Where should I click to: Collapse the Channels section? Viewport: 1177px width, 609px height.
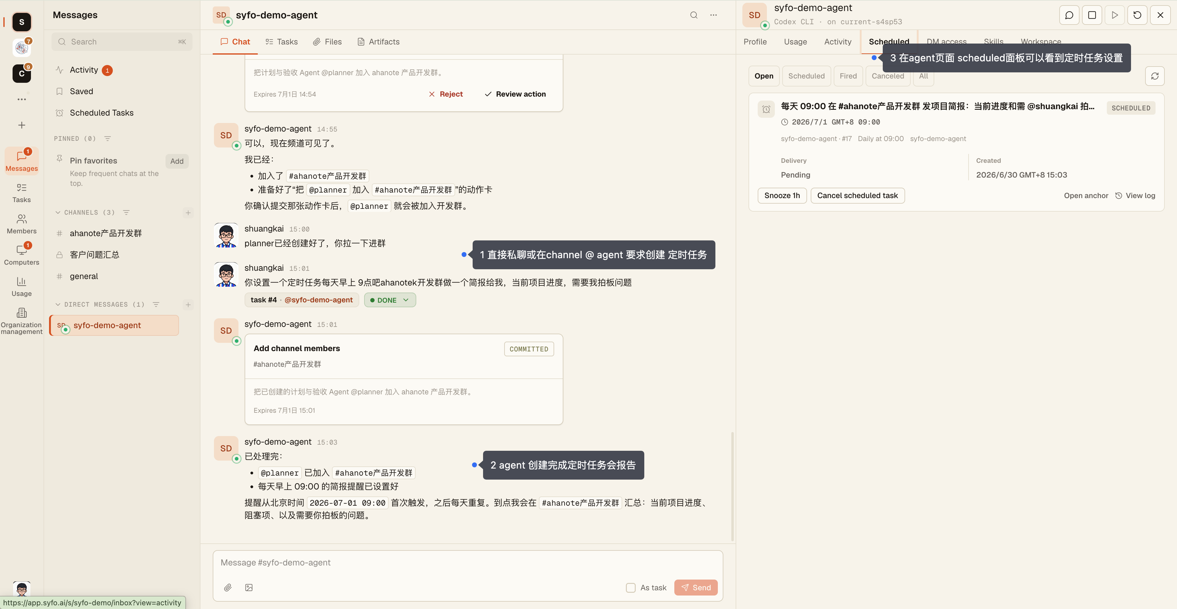coord(58,213)
